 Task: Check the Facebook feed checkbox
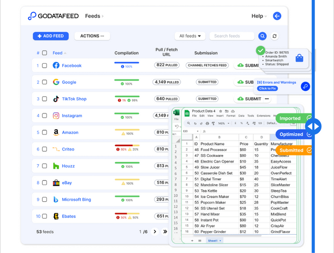[44, 65]
